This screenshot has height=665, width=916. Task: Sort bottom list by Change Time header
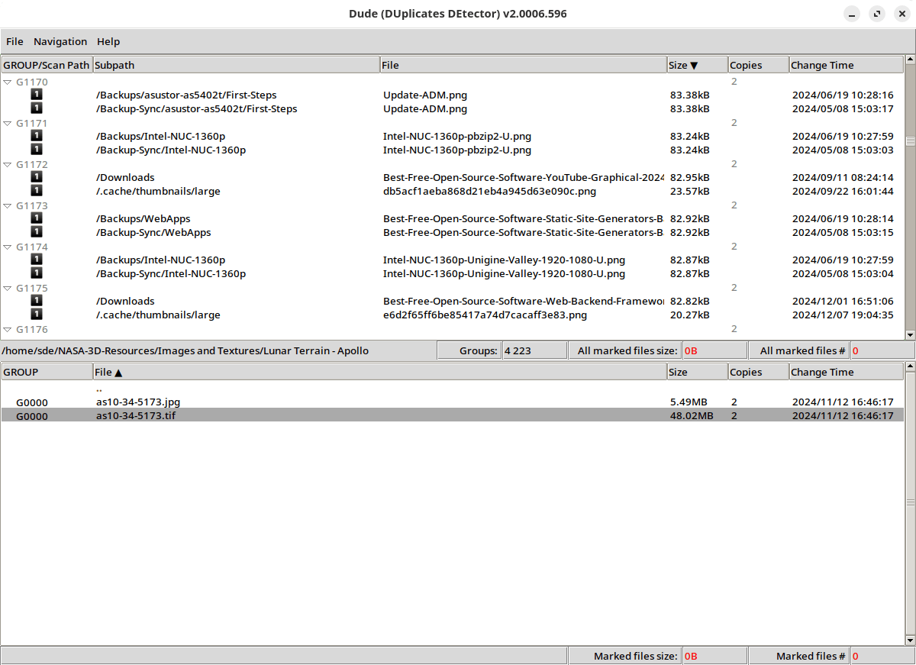point(847,372)
